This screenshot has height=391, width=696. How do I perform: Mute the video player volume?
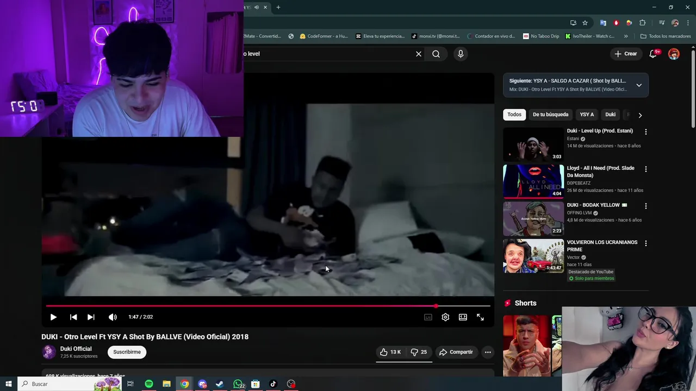(113, 317)
